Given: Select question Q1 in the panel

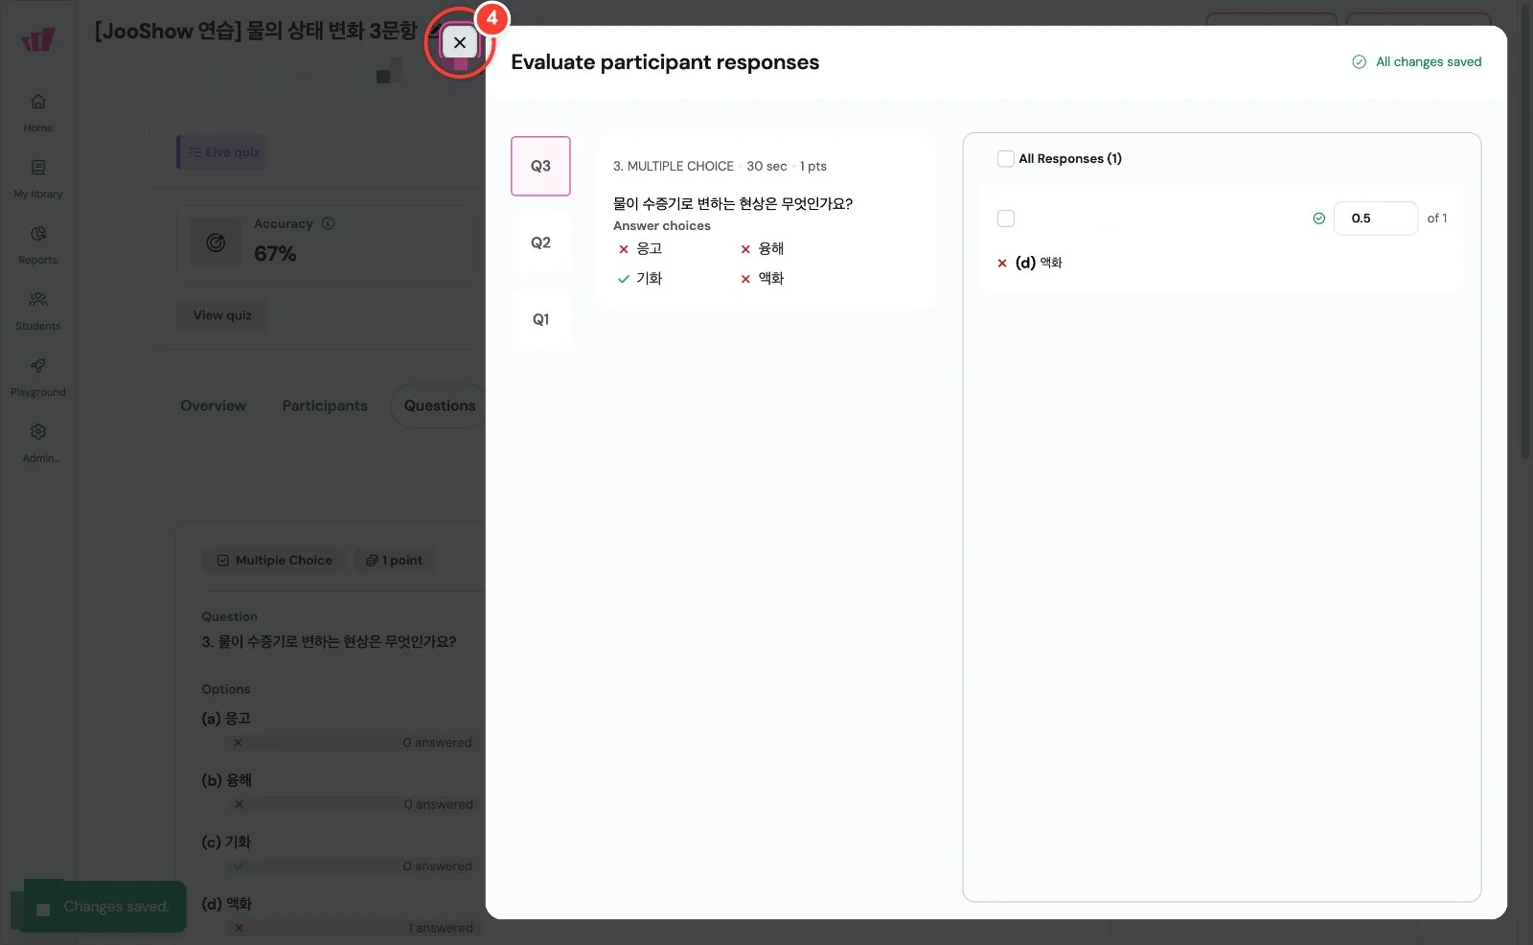Looking at the screenshot, I should tap(540, 319).
